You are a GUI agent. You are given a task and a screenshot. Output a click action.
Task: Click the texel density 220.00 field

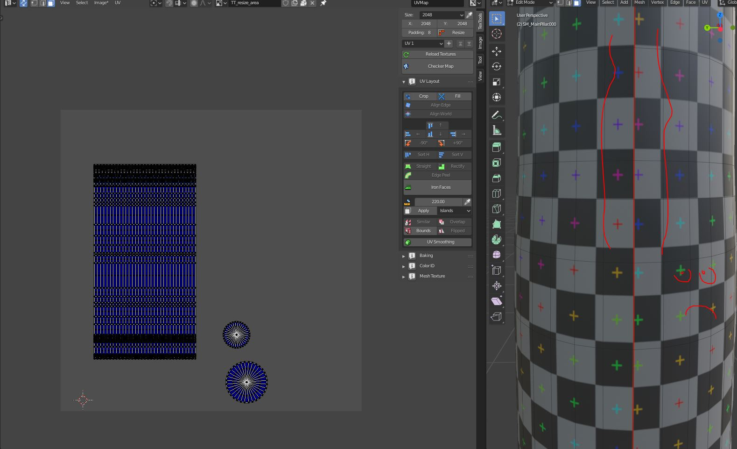(438, 202)
